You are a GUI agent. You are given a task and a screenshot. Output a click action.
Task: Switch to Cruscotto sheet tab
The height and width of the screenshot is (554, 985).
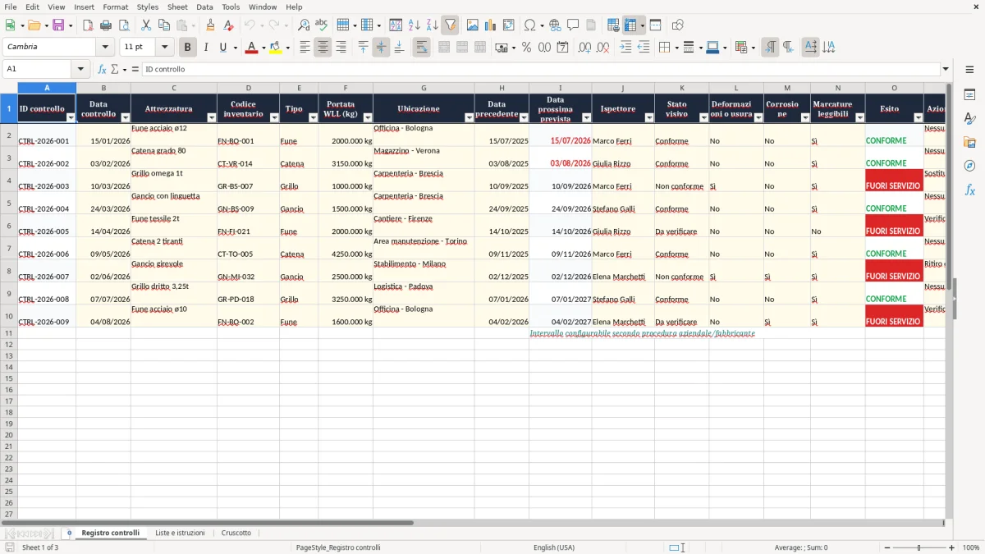click(x=236, y=533)
